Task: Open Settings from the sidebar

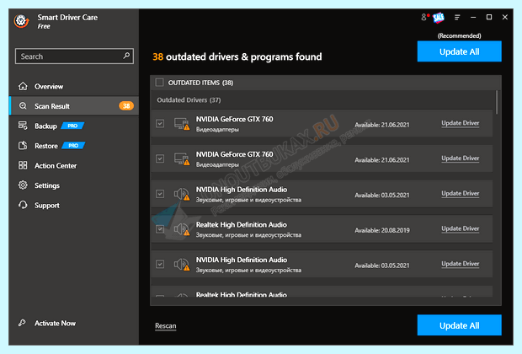Action: coord(74,185)
